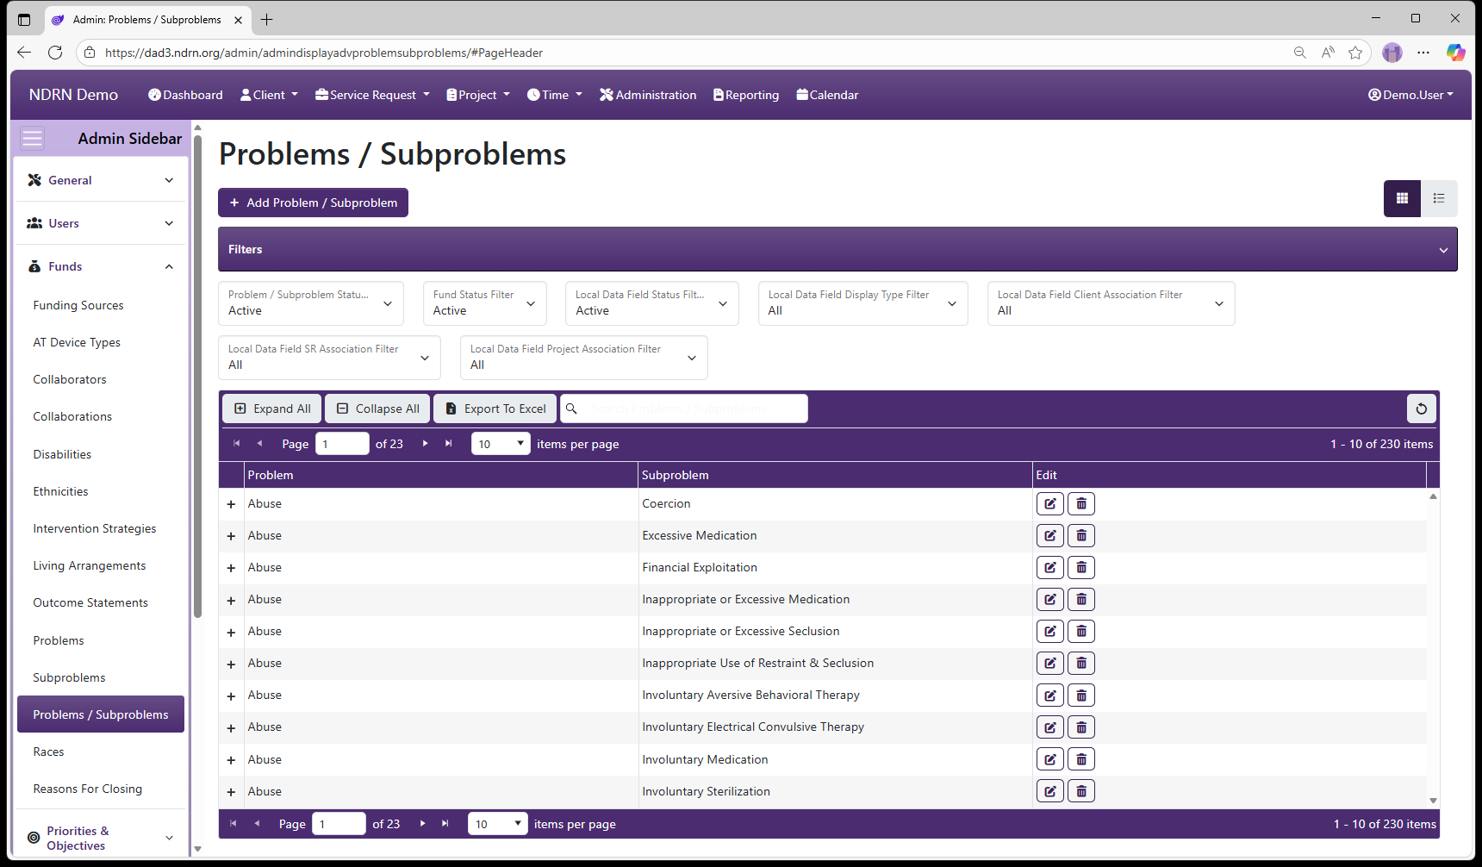Open Calendar in the navbar
1482x867 pixels.
pos(827,95)
